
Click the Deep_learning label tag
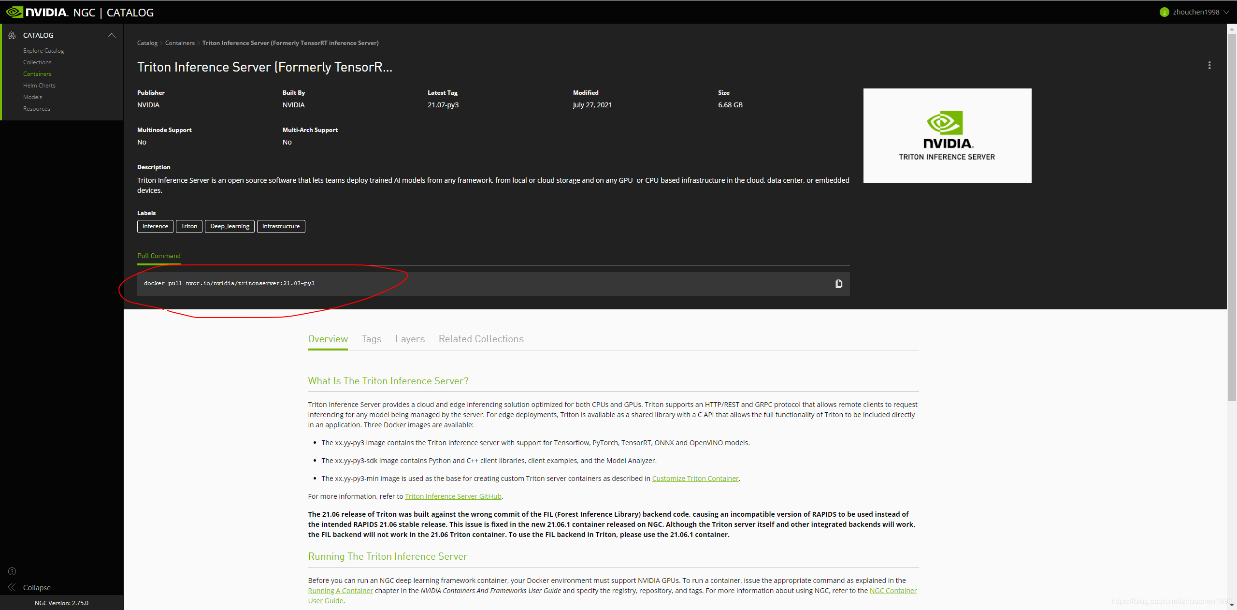[230, 226]
